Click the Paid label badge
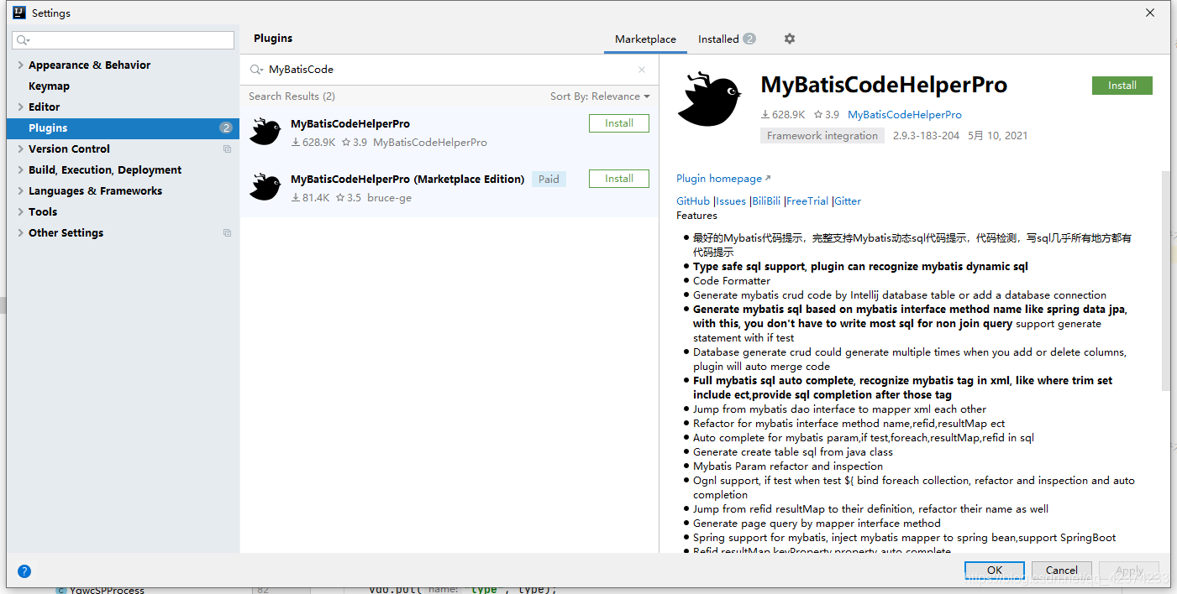The image size is (1177, 594). tap(549, 180)
